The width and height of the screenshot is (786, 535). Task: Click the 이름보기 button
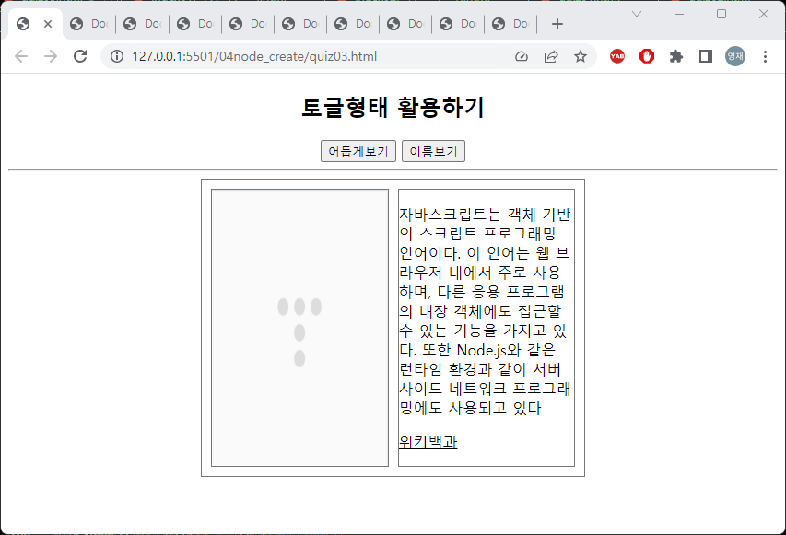pos(434,151)
